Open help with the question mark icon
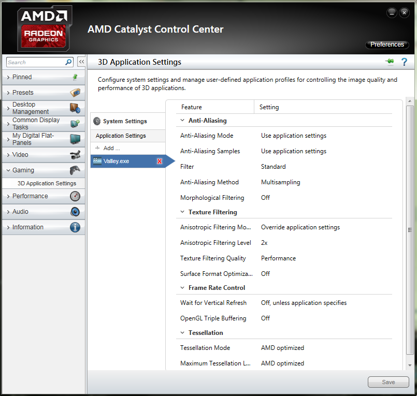The width and height of the screenshot is (417, 396). tap(404, 62)
